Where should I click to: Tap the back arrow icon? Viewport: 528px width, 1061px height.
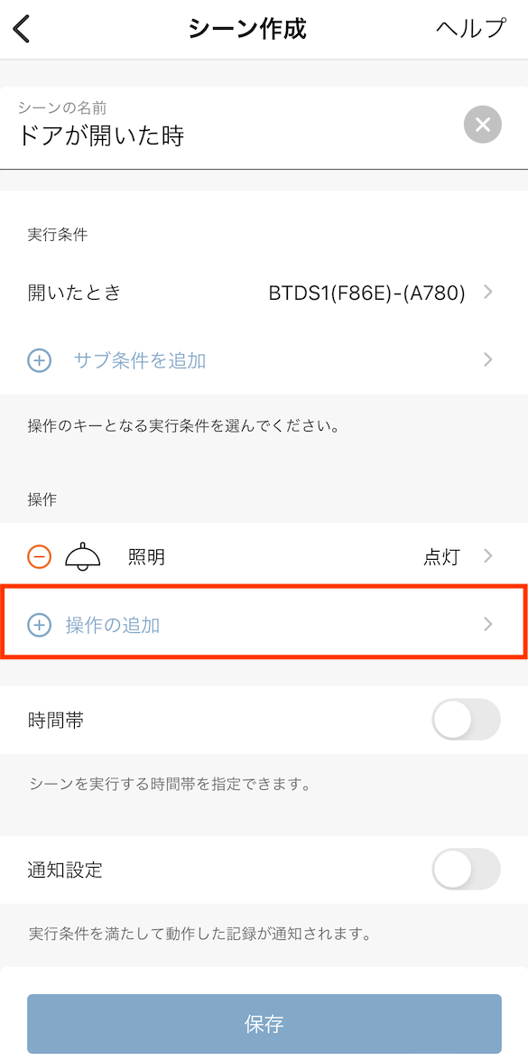[x=22, y=29]
